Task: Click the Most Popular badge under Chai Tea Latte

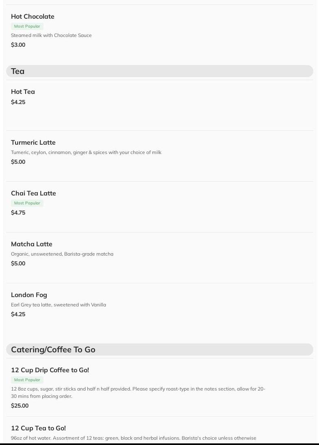Action: coord(27,203)
